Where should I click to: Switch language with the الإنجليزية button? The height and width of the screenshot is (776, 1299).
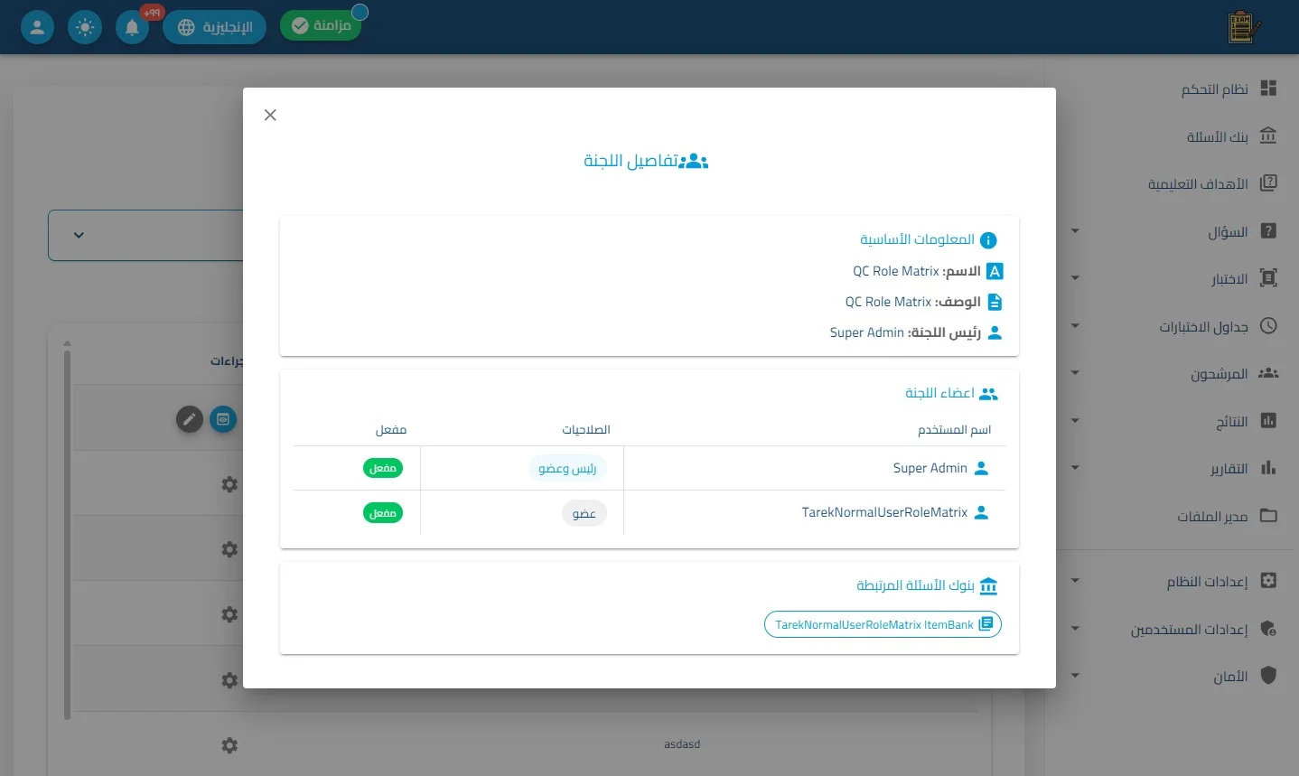coord(215,27)
